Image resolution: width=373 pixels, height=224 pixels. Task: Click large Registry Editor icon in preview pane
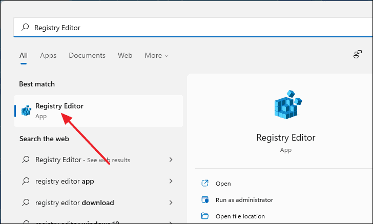point(288,104)
